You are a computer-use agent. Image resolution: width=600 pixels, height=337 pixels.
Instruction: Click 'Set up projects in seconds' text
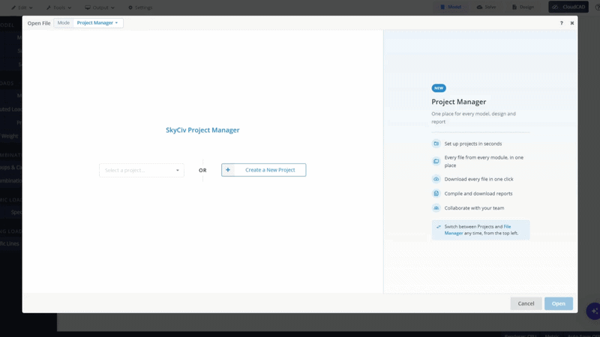click(473, 144)
